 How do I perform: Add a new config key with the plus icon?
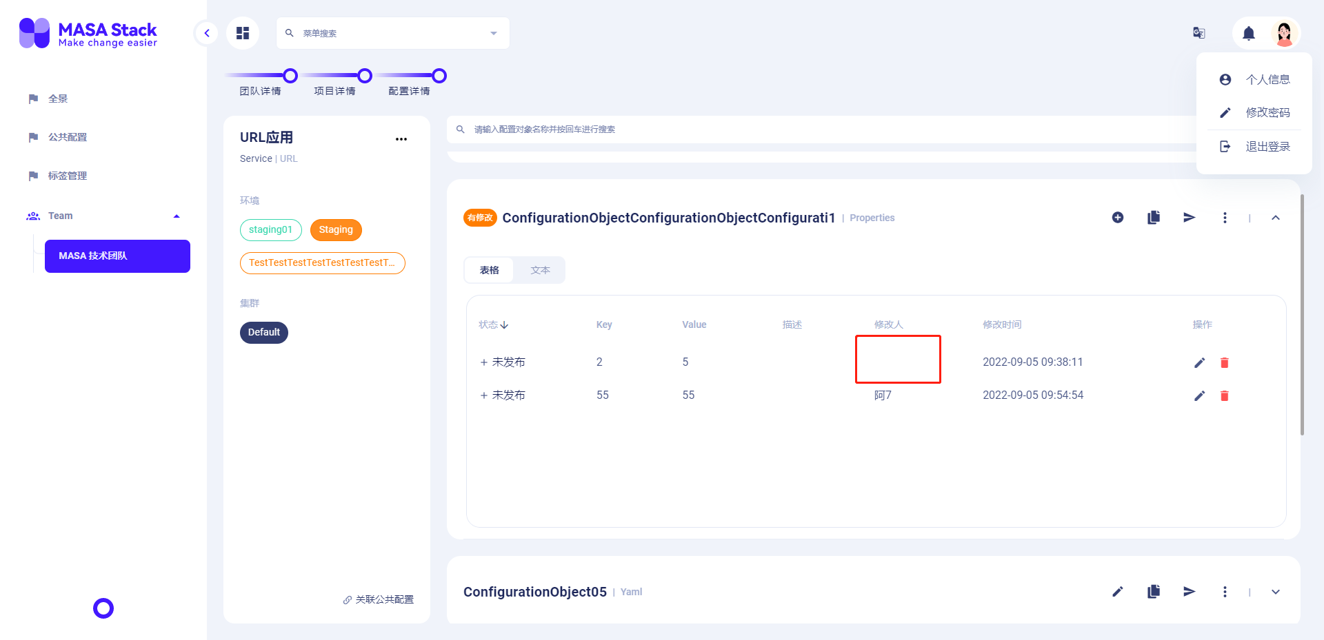pos(1118,217)
